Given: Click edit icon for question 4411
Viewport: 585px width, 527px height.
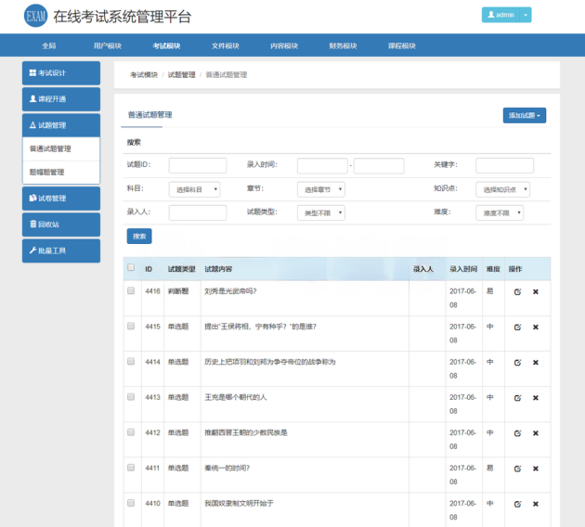Looking at the screenshot, I should 517,469.
